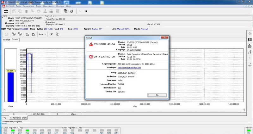Stop the running Format test
This screenshot has height=134, width=253.
click(x=86, y=11)
